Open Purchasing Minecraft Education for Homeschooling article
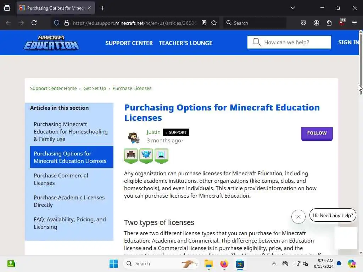 click(71, 132)
